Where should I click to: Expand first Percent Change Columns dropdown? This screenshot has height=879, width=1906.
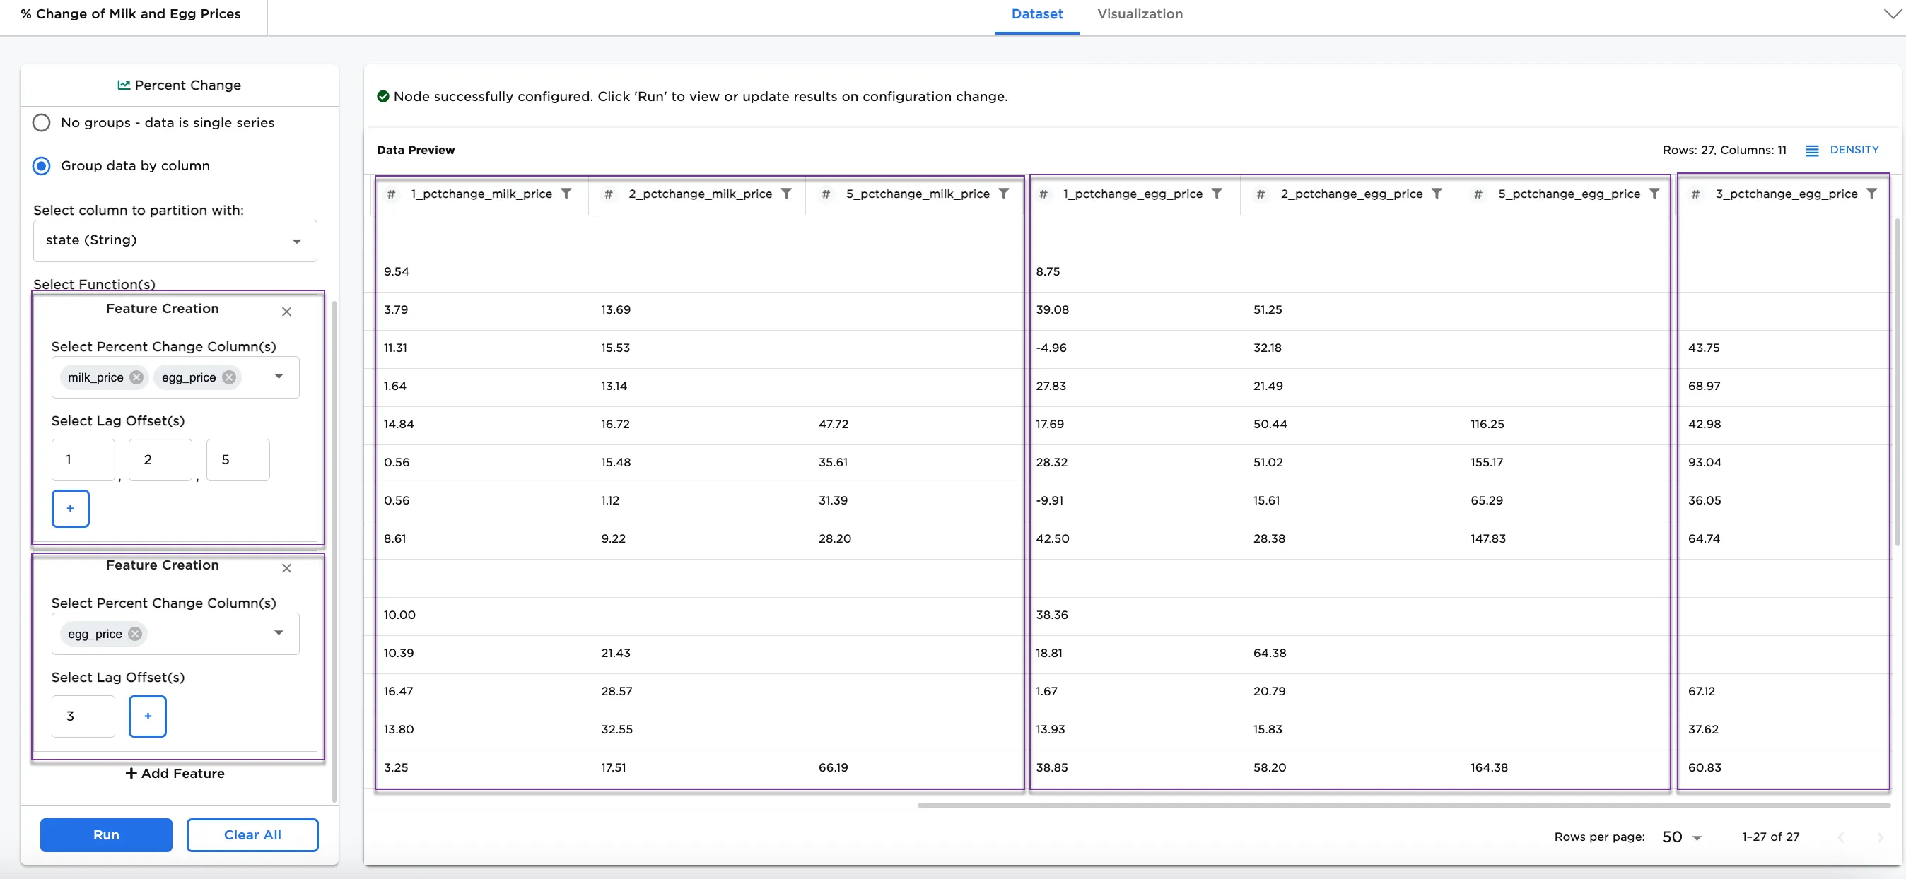279,377
